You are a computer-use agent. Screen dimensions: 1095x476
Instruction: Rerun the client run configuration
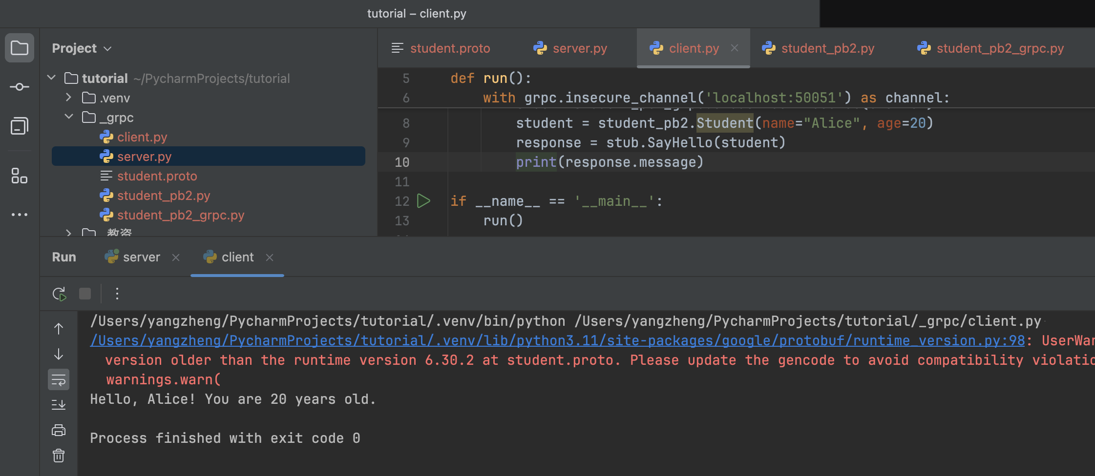coord(59,294)
